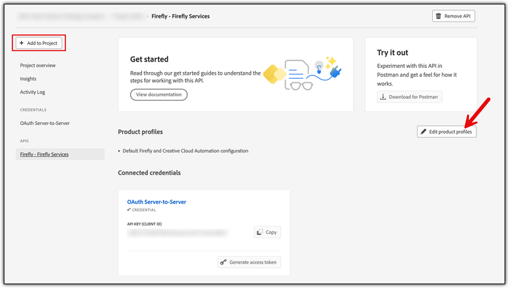
Task: Open Project overview in the sidebar
Action: click(38, 65)
